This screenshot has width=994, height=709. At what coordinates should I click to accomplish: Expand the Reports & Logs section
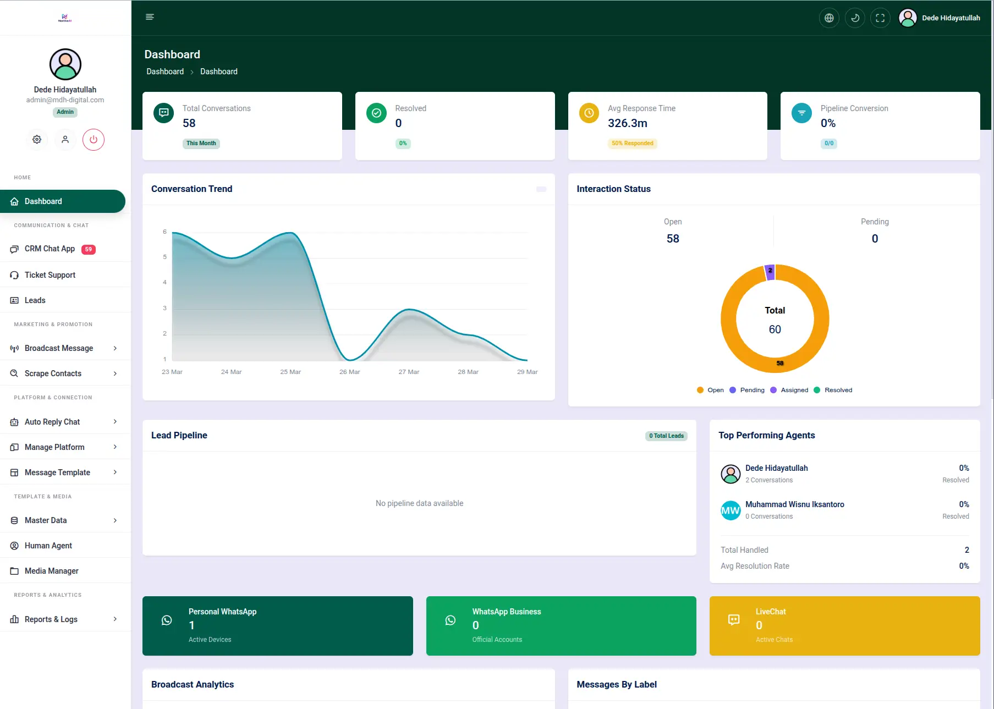(x=52, y=619)
